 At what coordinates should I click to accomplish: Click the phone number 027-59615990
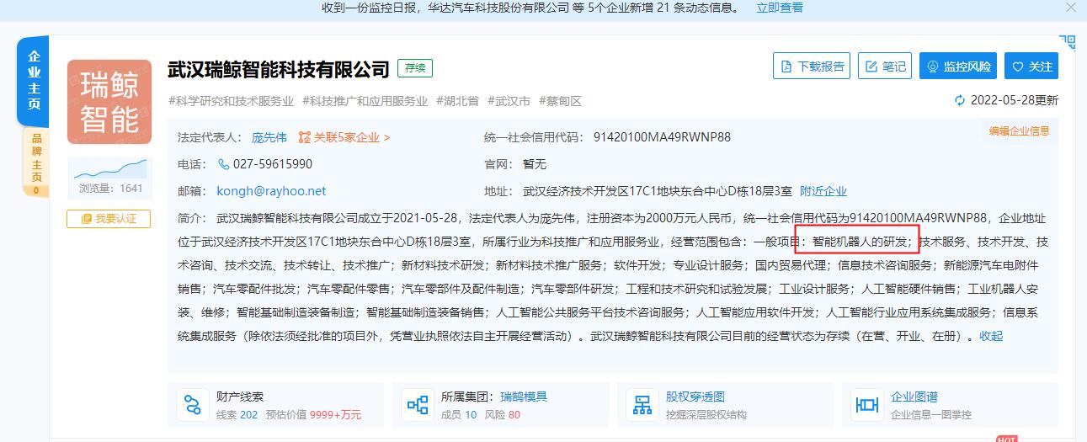point(273,164)
